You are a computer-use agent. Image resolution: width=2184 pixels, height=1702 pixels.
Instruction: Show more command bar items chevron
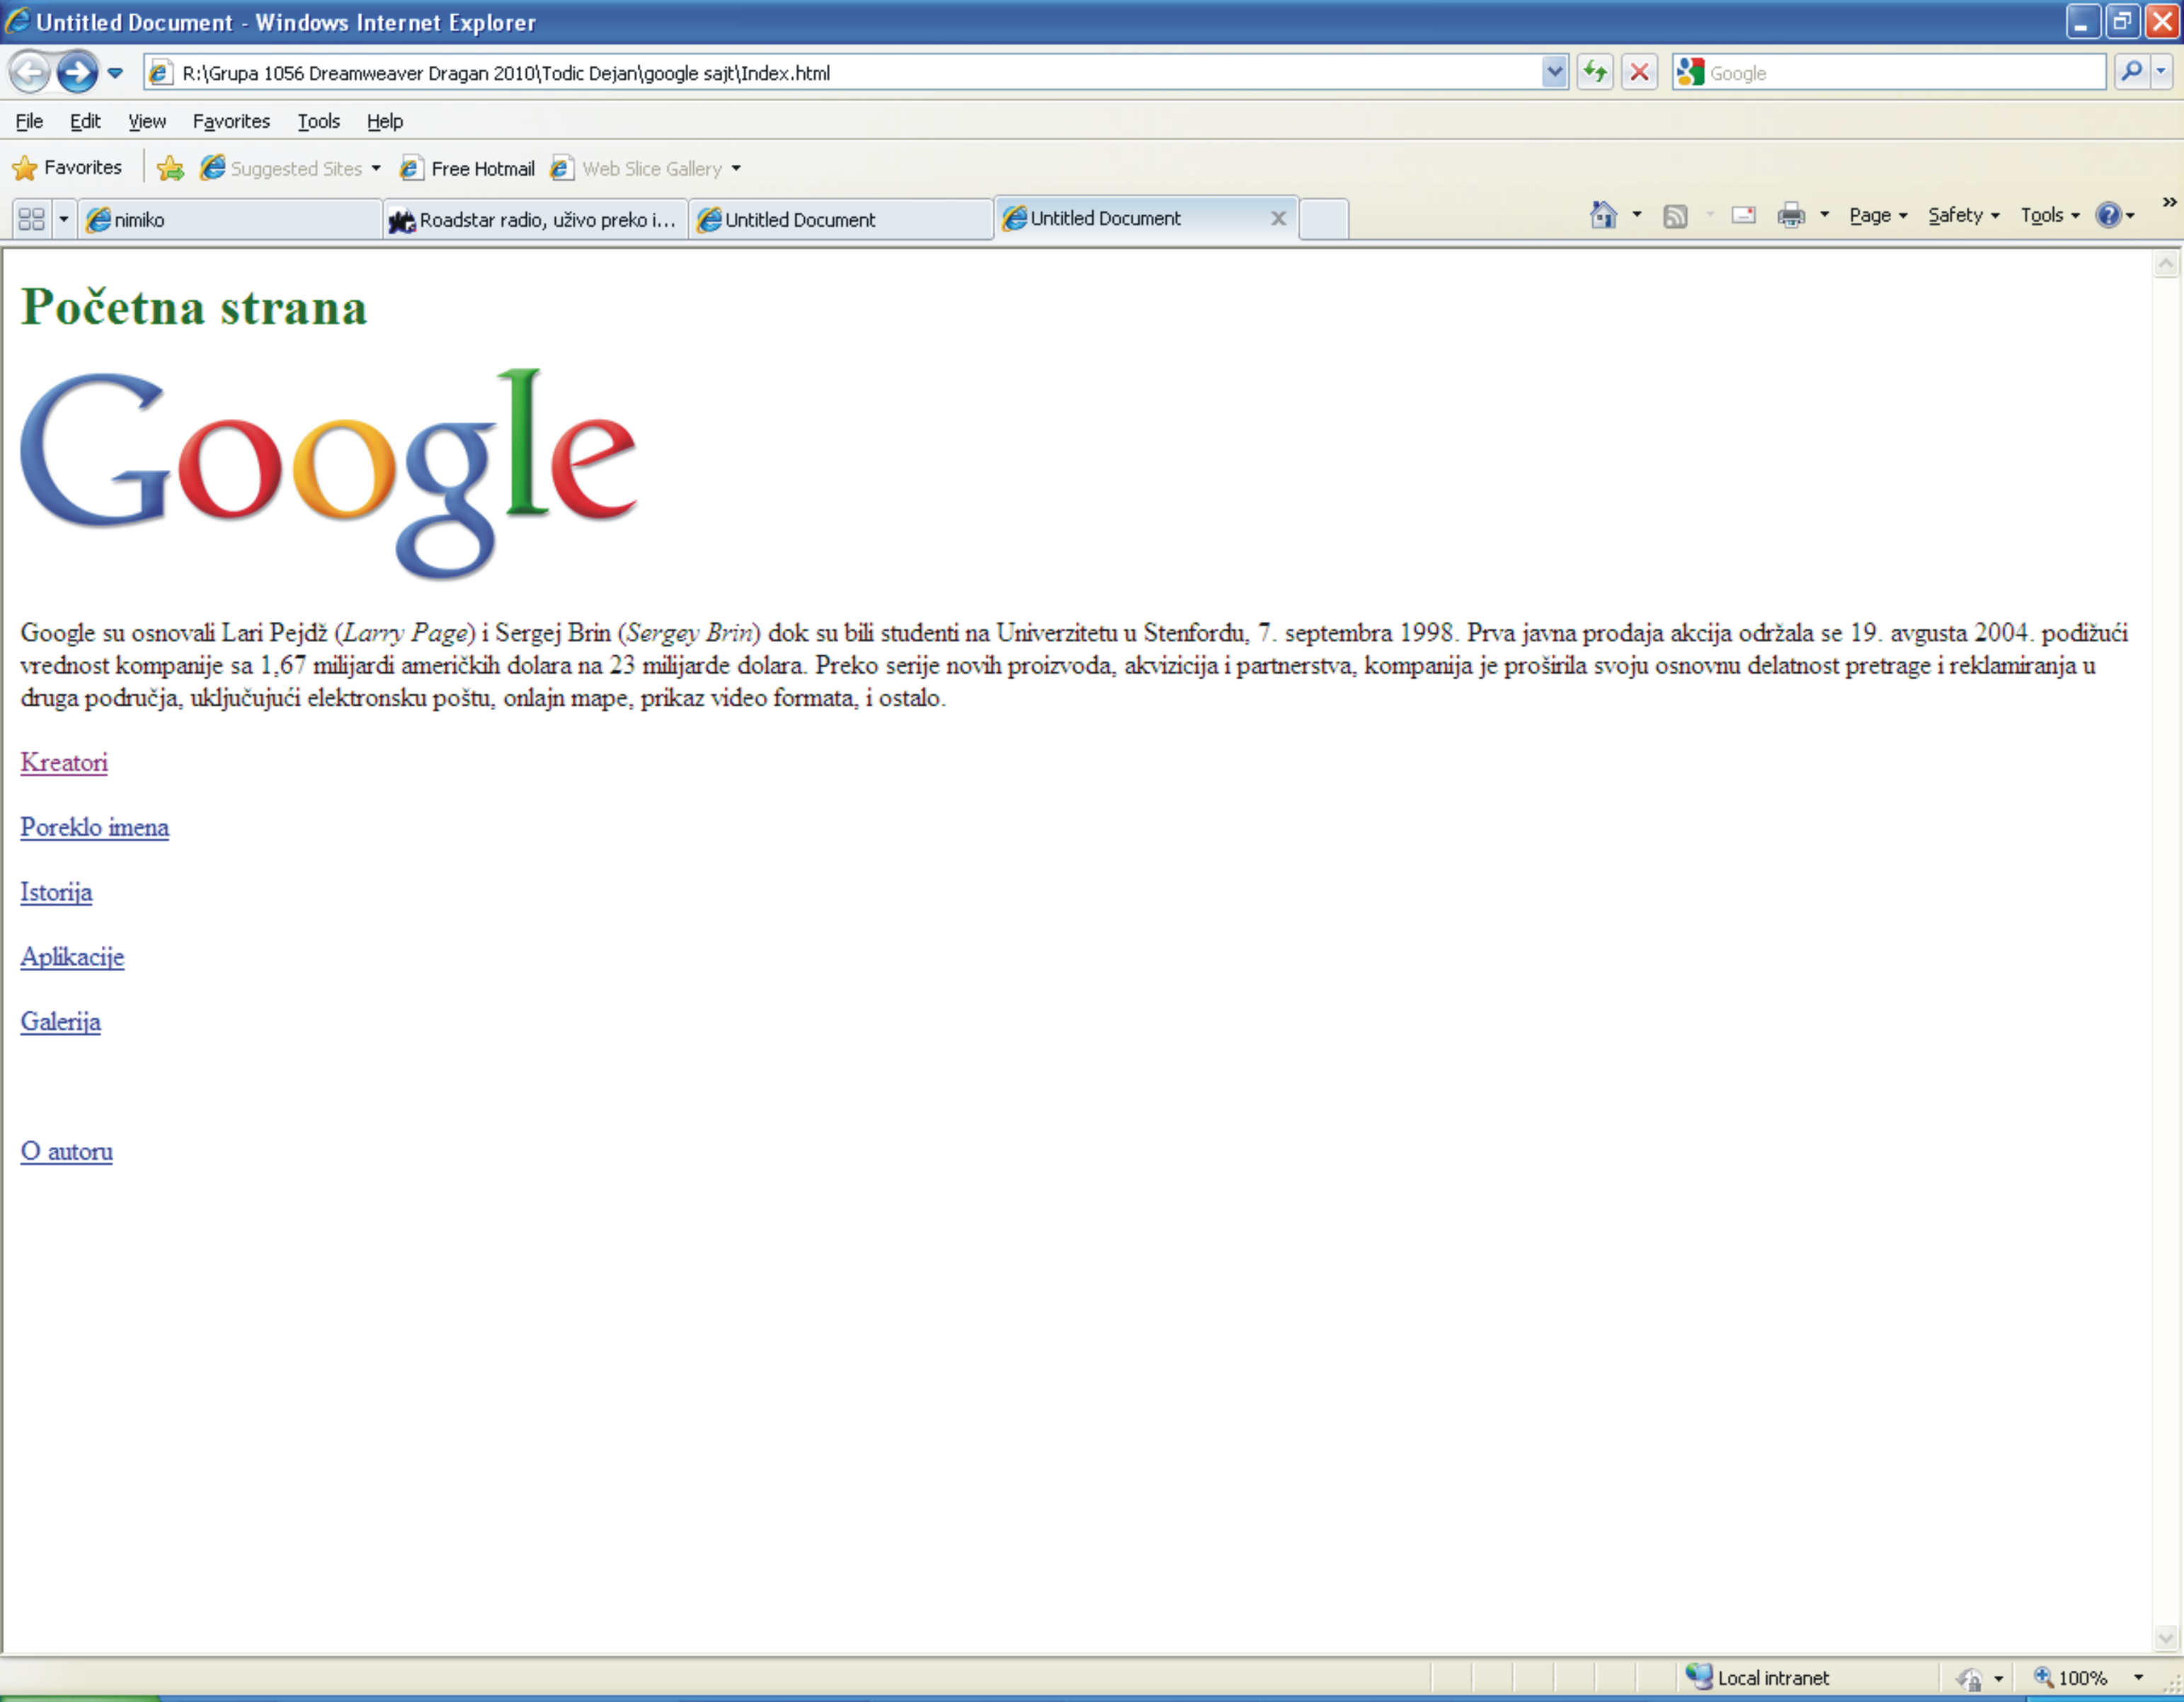point(2170,202)
